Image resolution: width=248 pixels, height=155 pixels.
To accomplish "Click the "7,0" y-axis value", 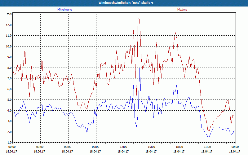I will [9, 78].
